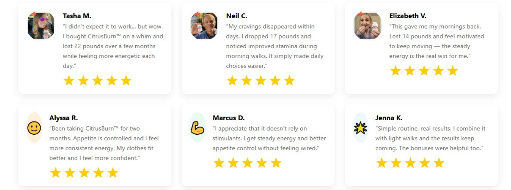The image size is (511, 190).
Task: Click the smiley face icon beside Alyssa R.
Action: (x=34, y=128)
